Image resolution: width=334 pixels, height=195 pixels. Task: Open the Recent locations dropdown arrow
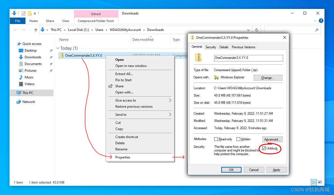coord(30,30)
